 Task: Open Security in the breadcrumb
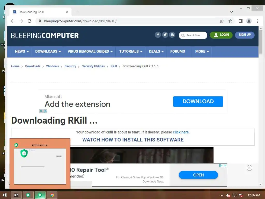coord(70,66)
